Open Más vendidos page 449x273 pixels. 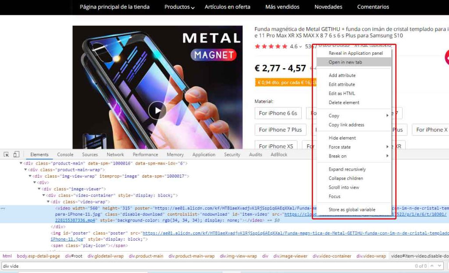[x=282, y=7]
